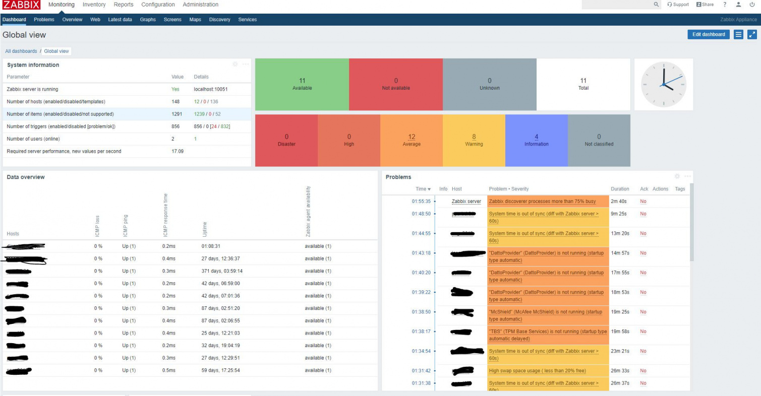This screenshot has width=761, height=396.
Task: Open the 12 Average problems link
Action: coord(412,137)
